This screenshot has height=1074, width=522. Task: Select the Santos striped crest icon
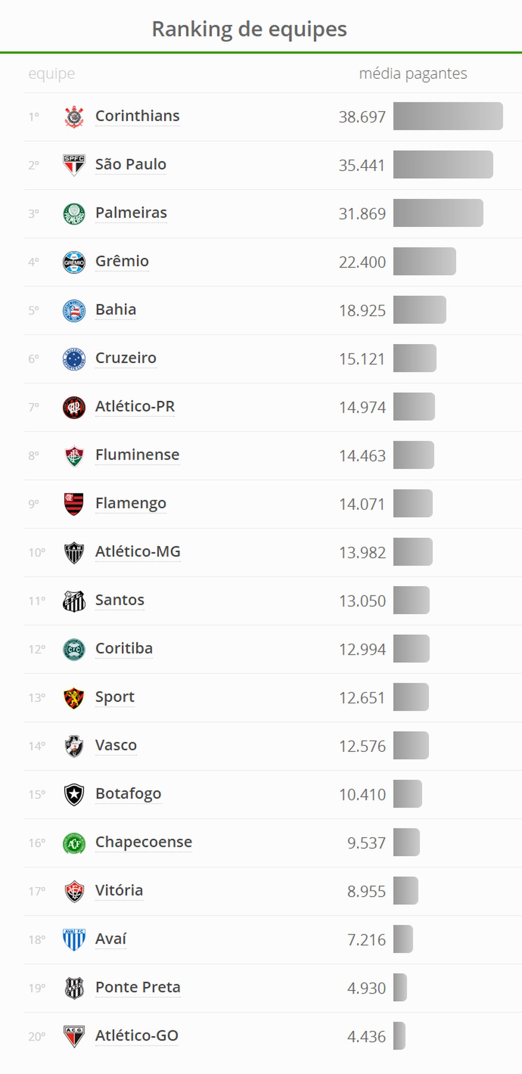74,601
